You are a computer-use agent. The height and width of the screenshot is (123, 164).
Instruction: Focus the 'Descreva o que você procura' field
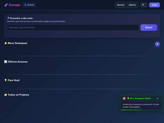coord(73,28)
